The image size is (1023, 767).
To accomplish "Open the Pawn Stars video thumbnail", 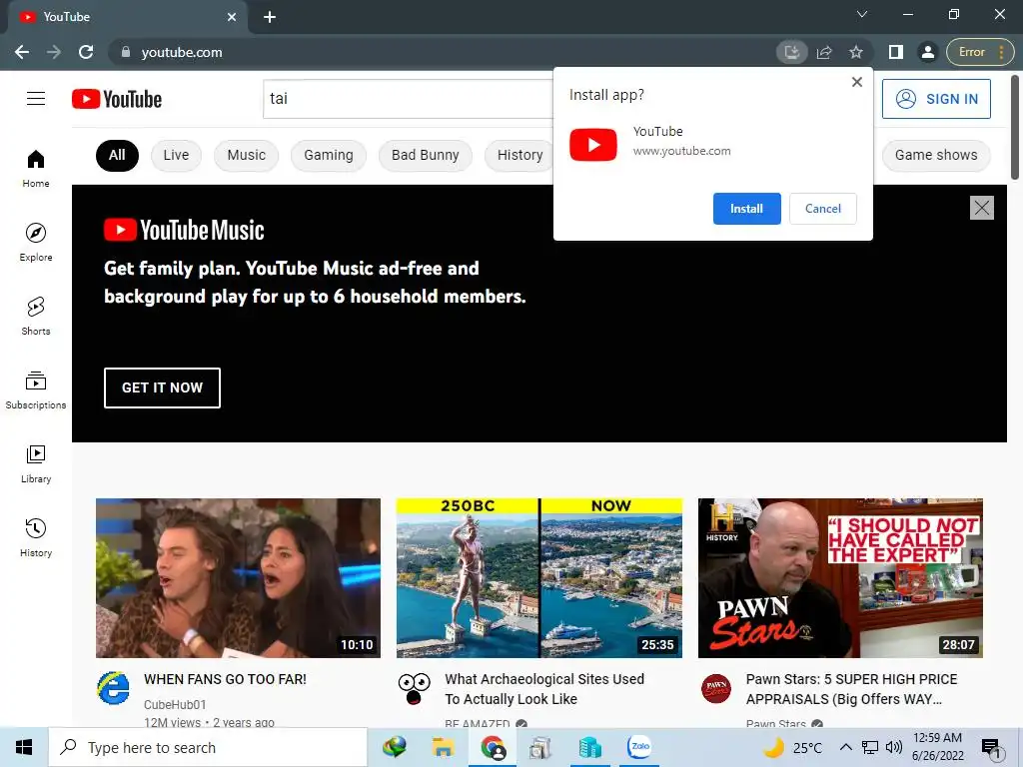I will click(840, 578).
